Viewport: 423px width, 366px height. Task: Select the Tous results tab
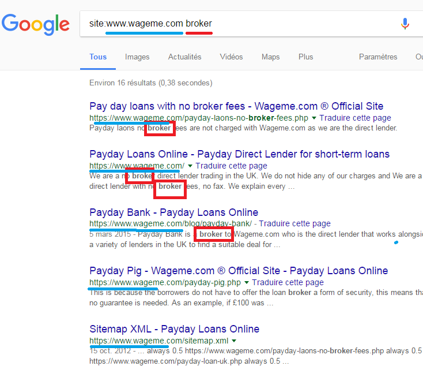point(98,57)
